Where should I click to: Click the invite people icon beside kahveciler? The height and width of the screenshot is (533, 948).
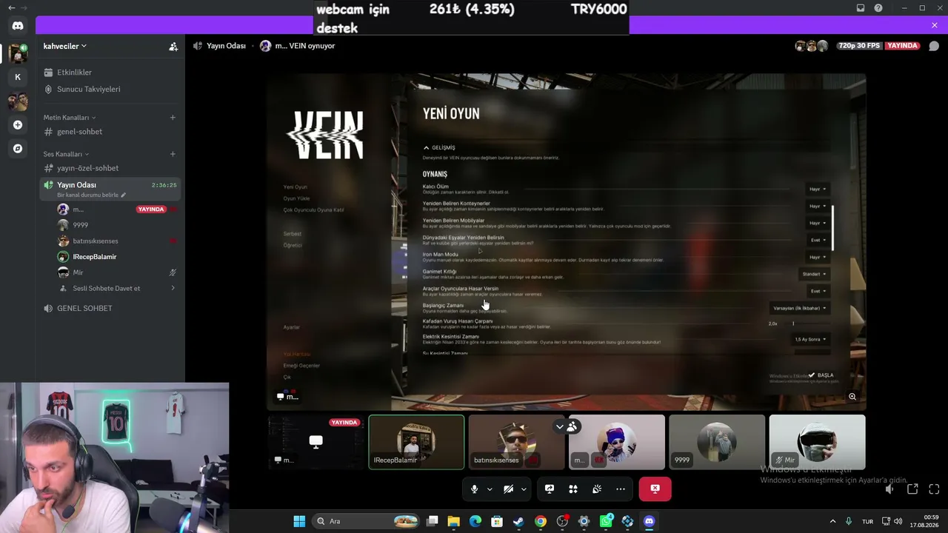[173, 46]
